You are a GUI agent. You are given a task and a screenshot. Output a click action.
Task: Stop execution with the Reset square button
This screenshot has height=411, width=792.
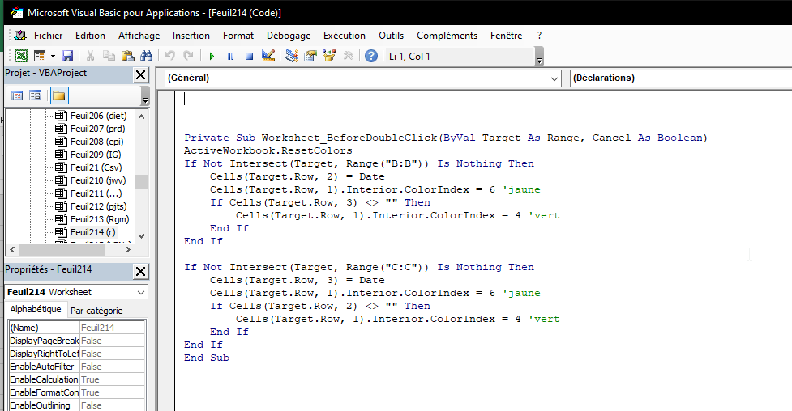249,56
